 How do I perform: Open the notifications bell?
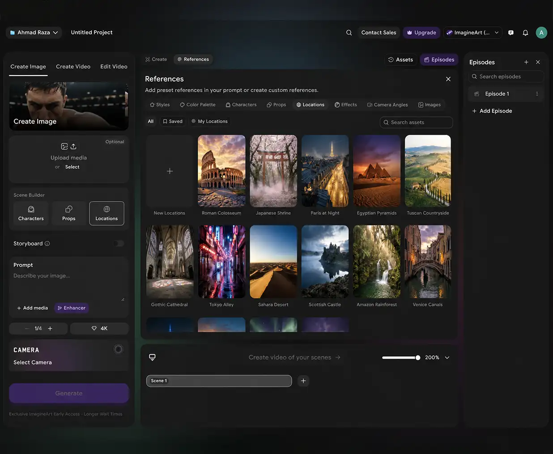point(526,33)
